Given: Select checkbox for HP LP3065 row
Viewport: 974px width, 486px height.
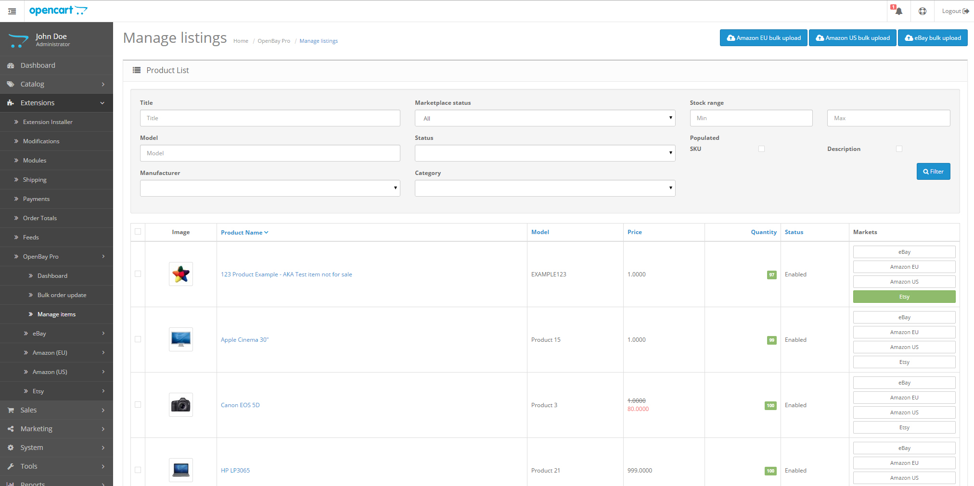Looking at the screenshot, I should tap(138, 470).
